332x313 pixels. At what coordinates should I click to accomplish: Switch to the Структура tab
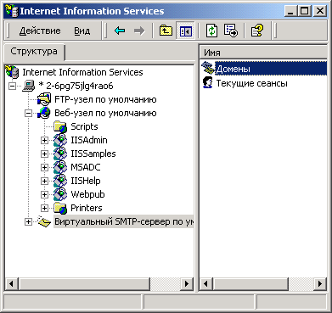click(x=34, y=52)
